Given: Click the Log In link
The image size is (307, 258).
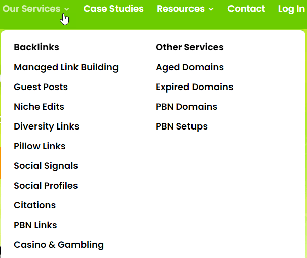Looking at the screenshot, I should pyautogui.click(x=291, y=9).
